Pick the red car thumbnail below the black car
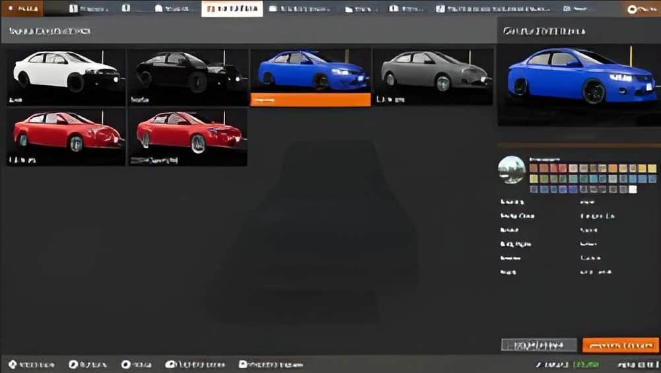This screenshot has height=373, width=661. coord(188,137)
